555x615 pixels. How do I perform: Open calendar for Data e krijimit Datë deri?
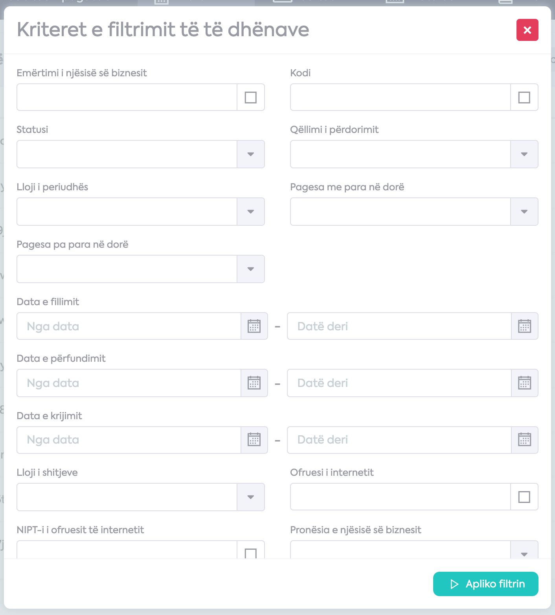tap(525, 440)
